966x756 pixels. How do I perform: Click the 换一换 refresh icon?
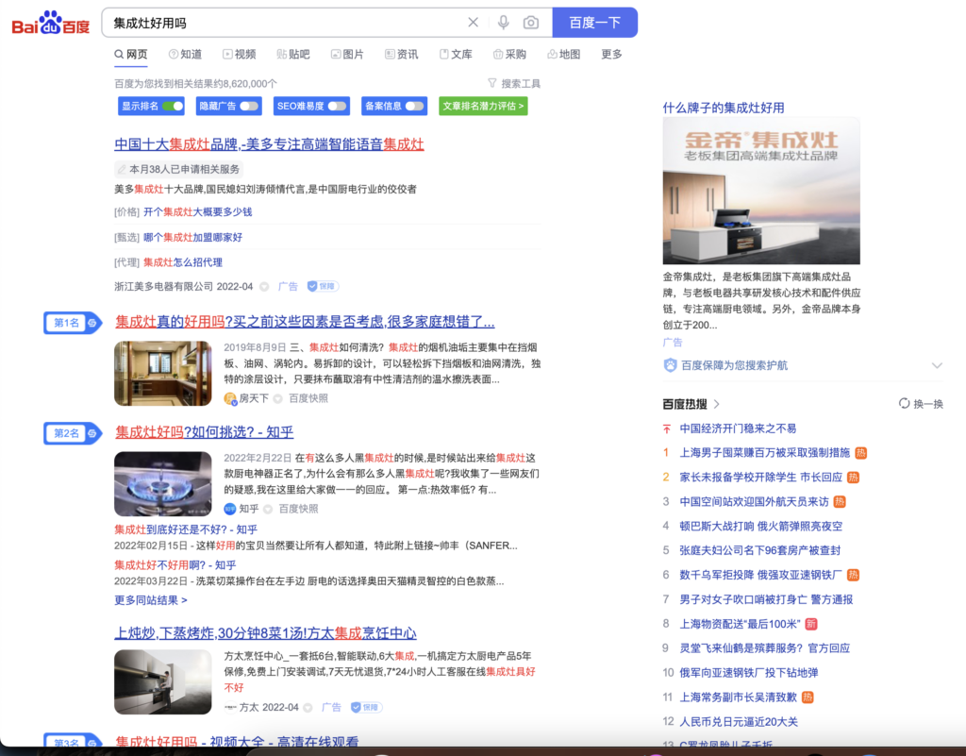pyautogui.click(x=905, y=404)
